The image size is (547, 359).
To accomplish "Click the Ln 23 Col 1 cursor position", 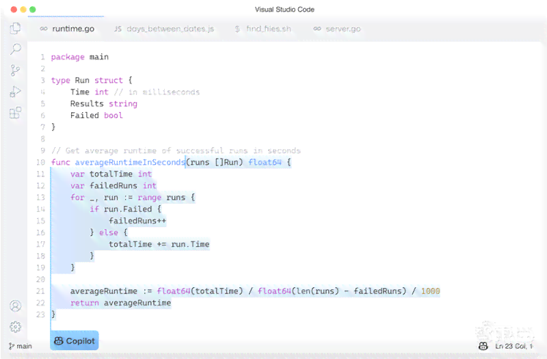I will click(514, 346).
